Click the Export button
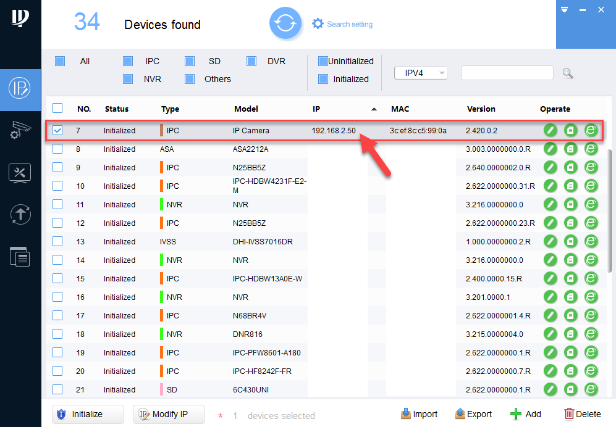This screenshot has width=616, height=427. (x=473, y=414)
